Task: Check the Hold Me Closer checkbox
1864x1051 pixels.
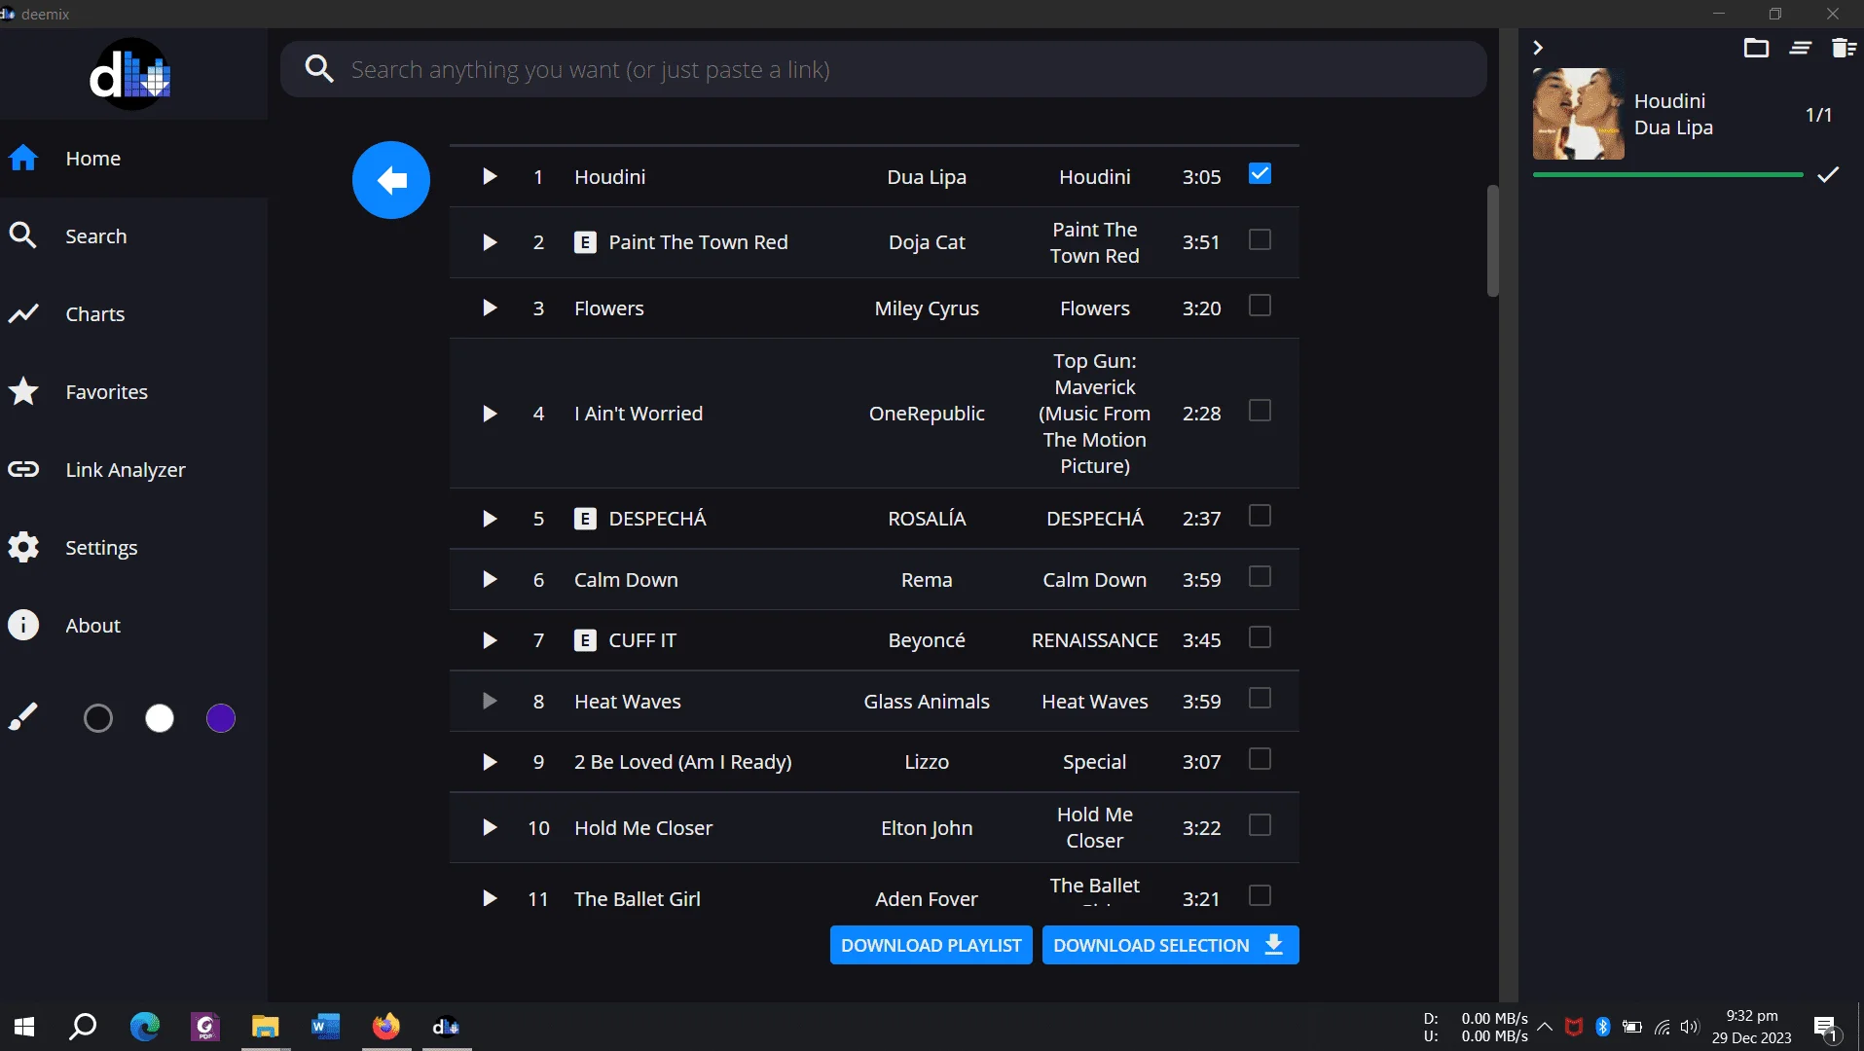Action: pyautogui.click(x=1260, y=825)
